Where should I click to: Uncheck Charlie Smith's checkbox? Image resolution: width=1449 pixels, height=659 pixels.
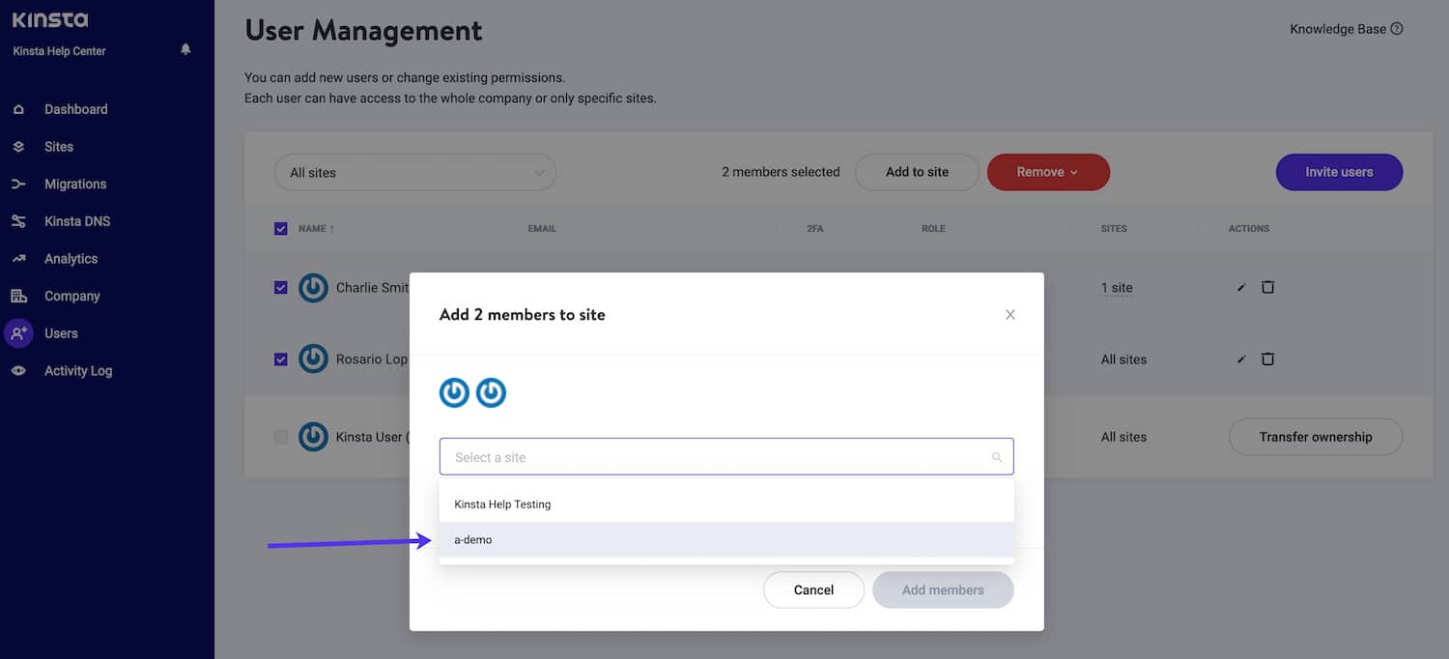pyautogui.click(x=281, y=288)
